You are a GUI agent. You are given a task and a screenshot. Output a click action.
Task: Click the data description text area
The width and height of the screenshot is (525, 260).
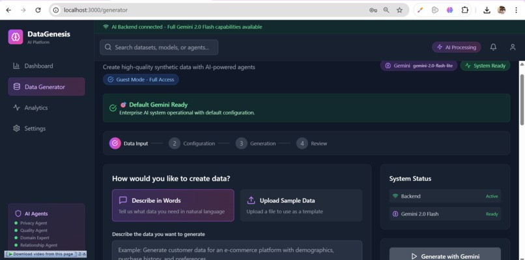pos(237,250)
